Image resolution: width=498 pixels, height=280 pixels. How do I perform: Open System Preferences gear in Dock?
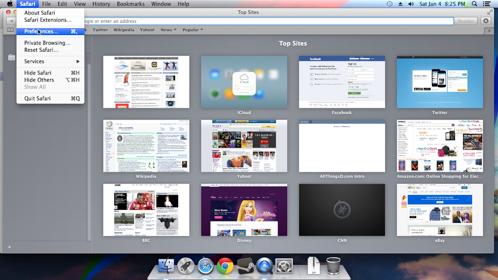pyautogui.click(x=284, y=266)
